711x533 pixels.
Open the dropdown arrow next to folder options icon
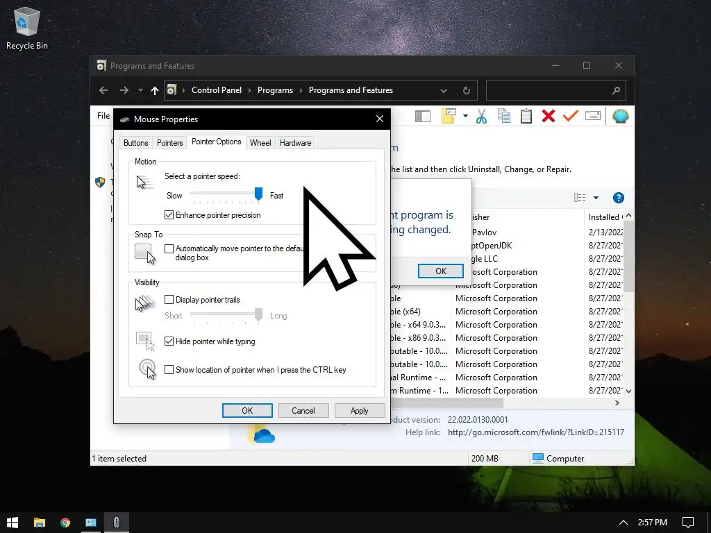pos(465,116)
